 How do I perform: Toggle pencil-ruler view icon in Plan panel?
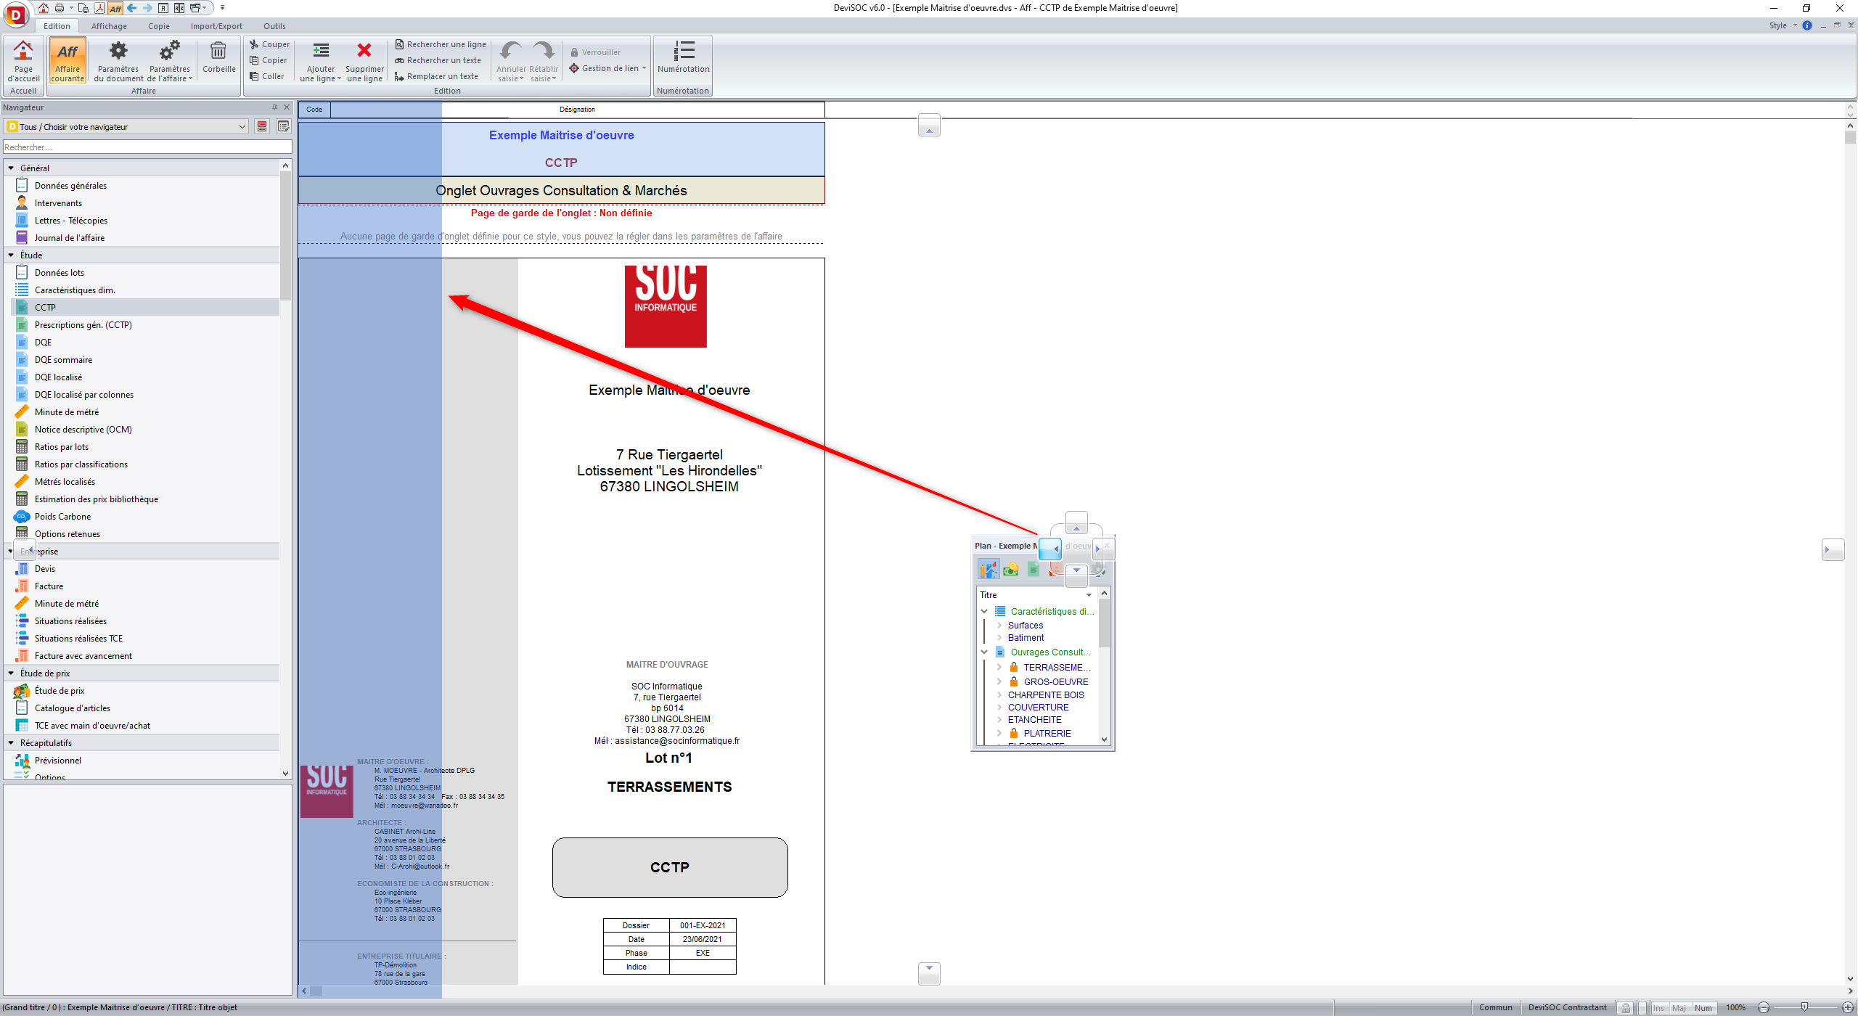point(989,569)
